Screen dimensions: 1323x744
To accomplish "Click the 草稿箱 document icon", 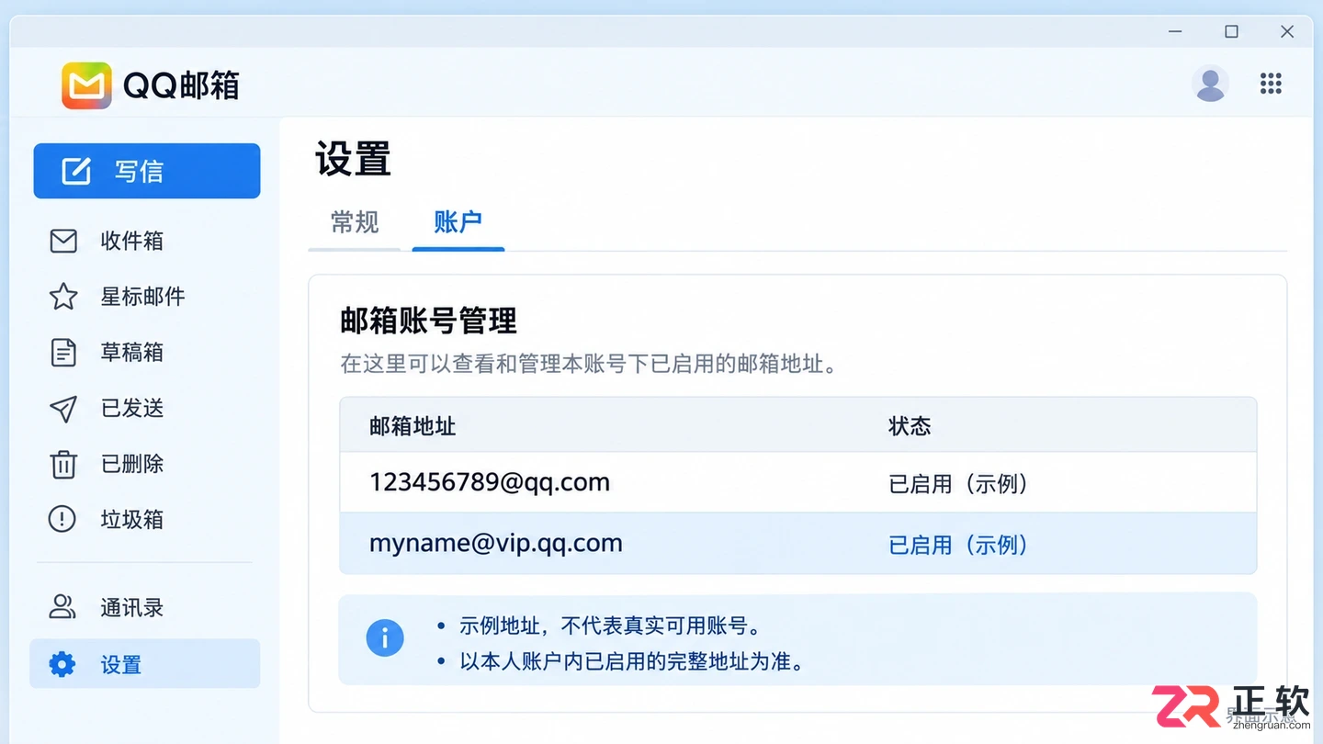I will pos(63,352).
